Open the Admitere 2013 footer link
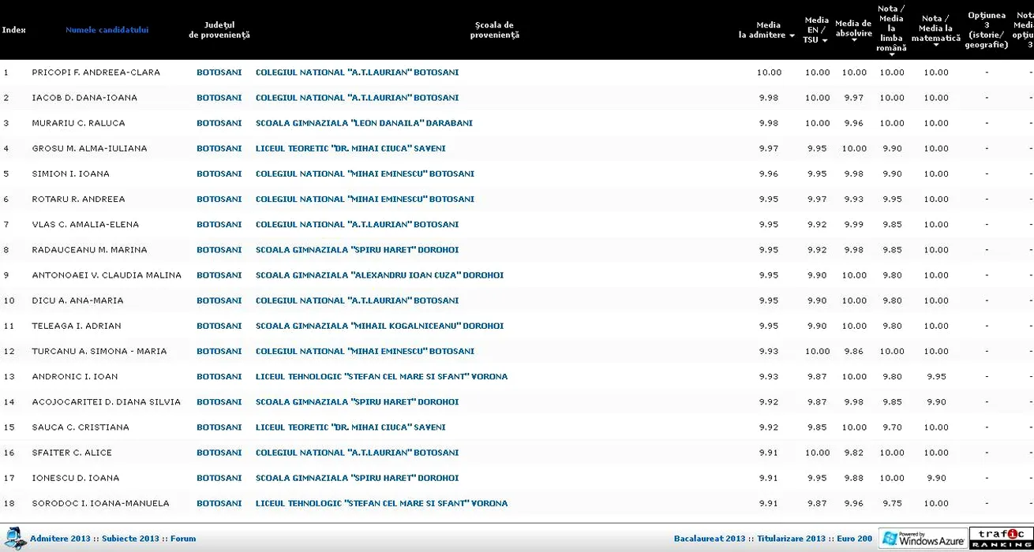Screen dimensions: 1034x552 (x=60, y=539)
